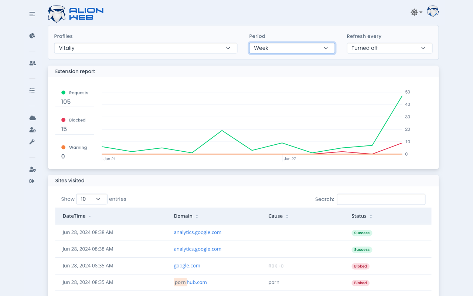Open the Refresh every dropdown
This screenshot has height=296, width=473.
(389, 48)
